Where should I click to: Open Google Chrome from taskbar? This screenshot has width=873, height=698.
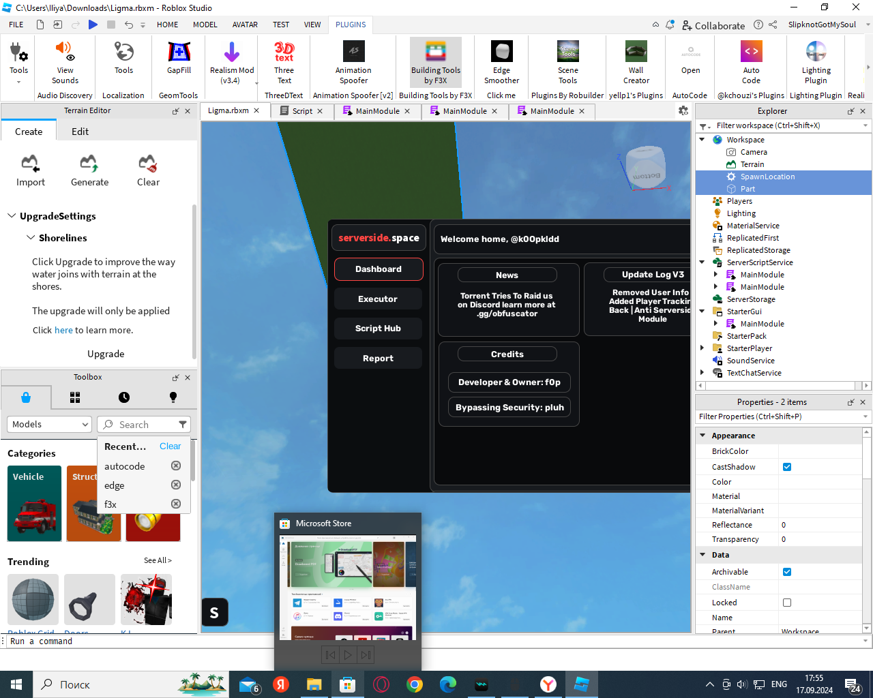coord(414,684)
